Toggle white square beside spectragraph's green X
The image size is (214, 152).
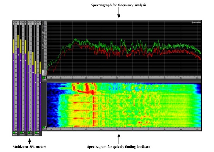(46, 78)
